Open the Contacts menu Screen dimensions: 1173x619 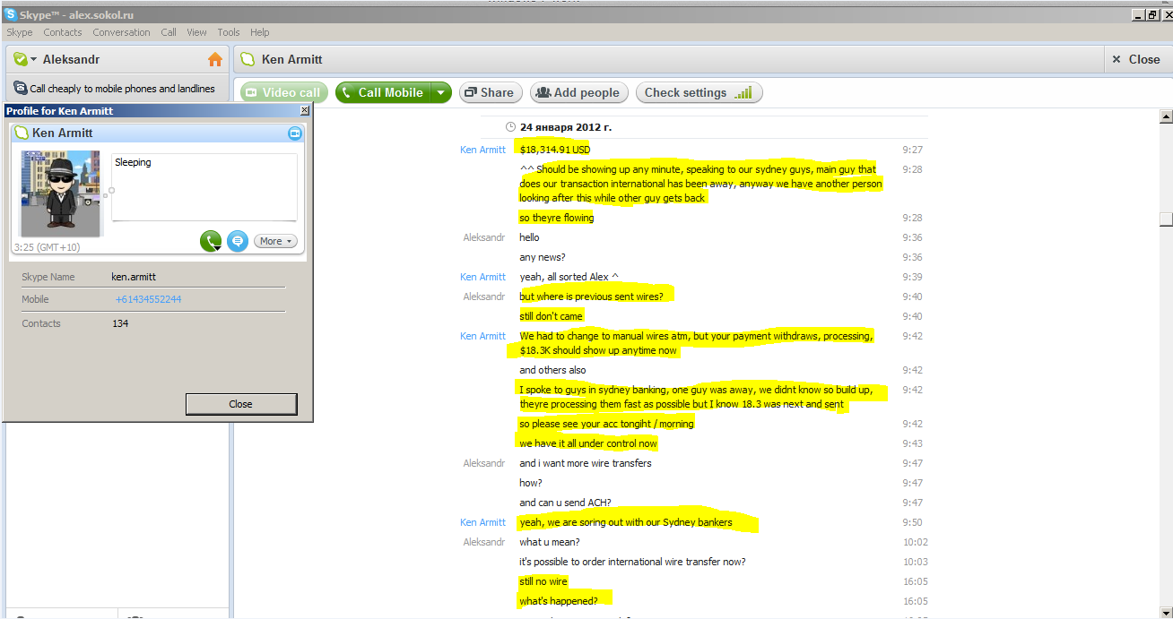coord(63,32)
